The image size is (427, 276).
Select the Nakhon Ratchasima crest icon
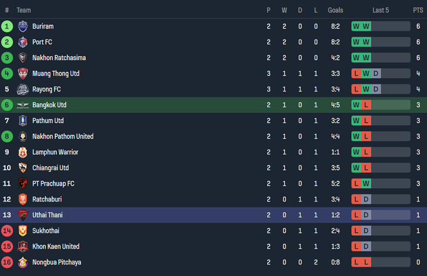coord(22,58)
